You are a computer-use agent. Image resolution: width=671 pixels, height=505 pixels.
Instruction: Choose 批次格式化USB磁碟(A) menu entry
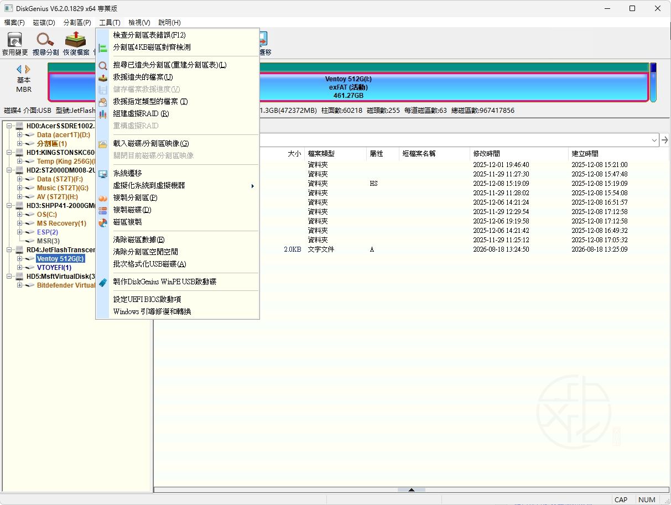pos(178,264)
